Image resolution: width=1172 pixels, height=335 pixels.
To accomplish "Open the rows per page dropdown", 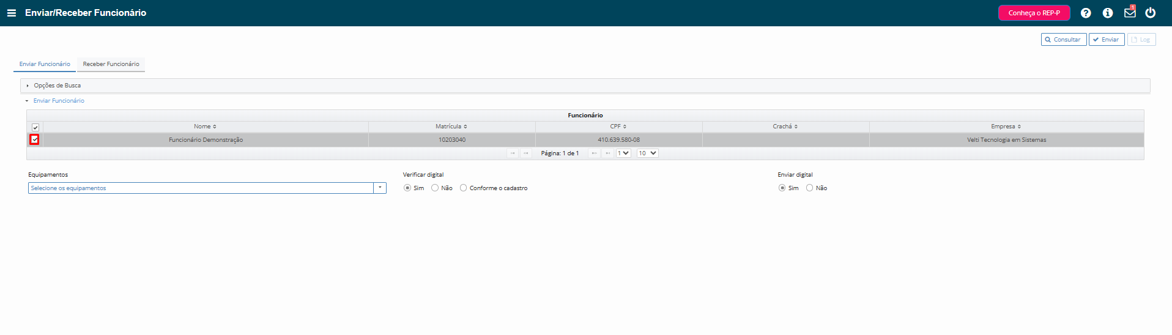I will 648,153.
